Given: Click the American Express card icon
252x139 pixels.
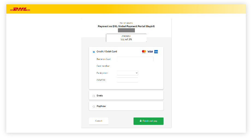Looking at the screenshot, I should [x=156, y=51].
